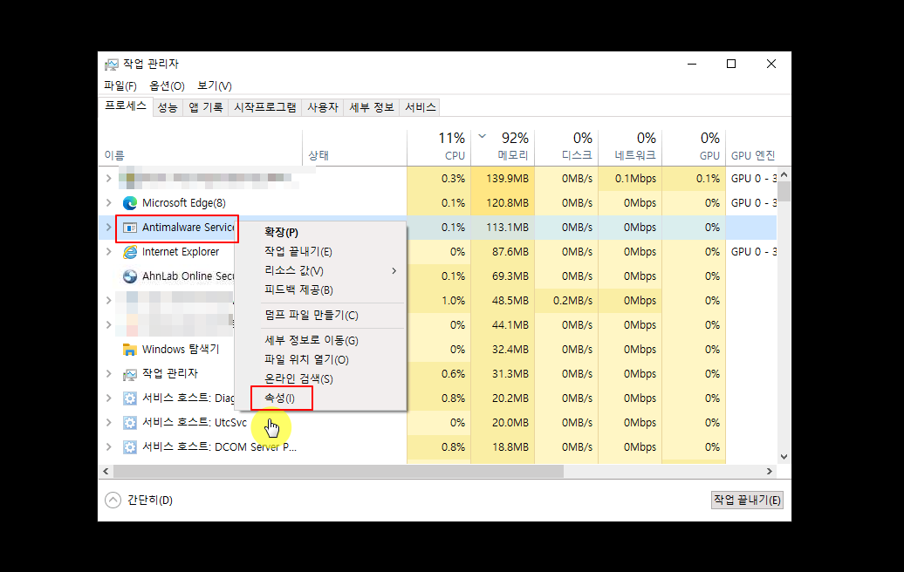Image resolution: width=904 pixels, height=572 pixels.
Task: Open the 보기(V) menu
Action: click(215, 85)
